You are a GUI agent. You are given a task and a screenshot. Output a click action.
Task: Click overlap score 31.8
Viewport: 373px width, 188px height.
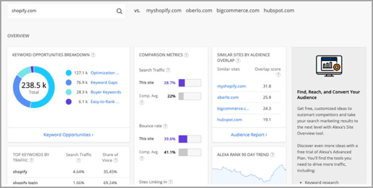[x=267, y=86]
